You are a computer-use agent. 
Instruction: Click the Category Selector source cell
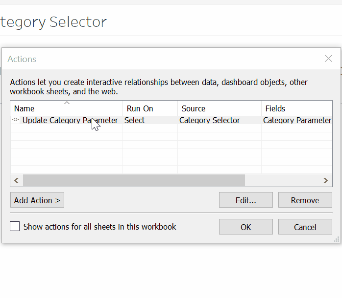(x=210, y=120)
